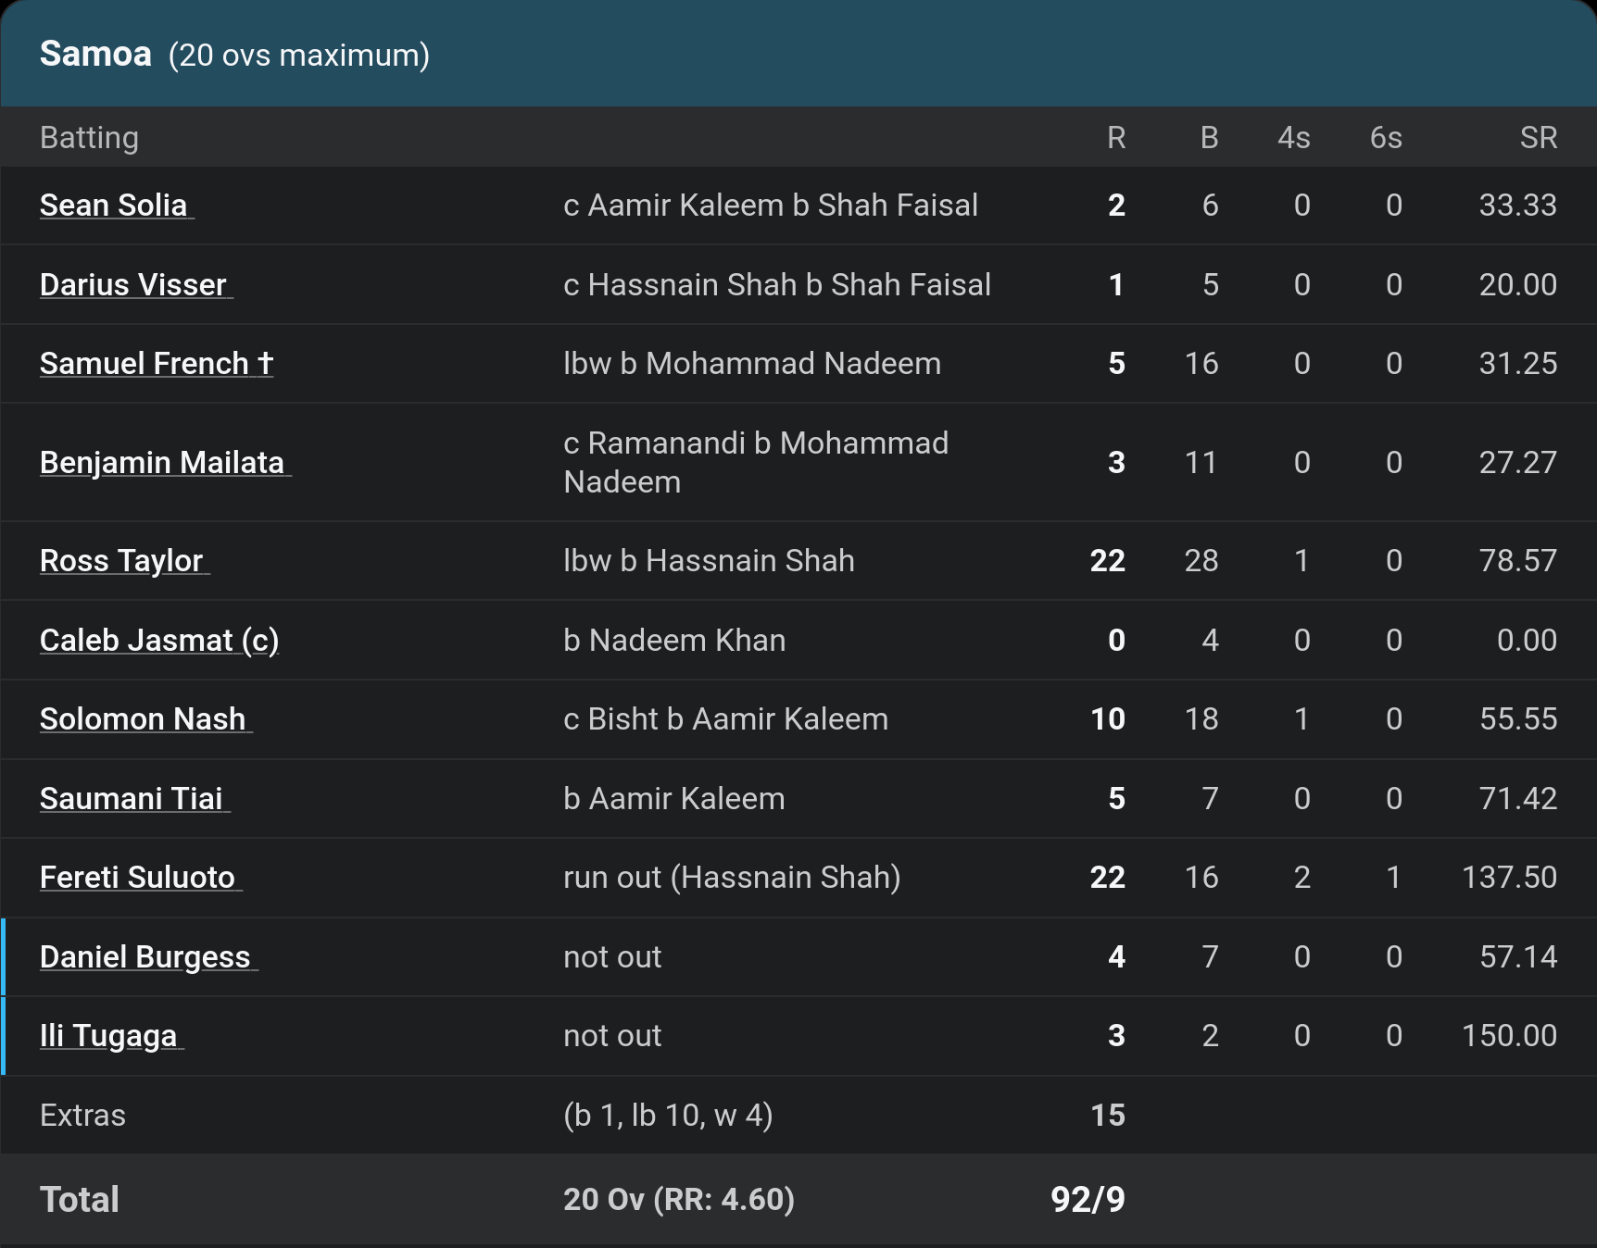View Benjamin Mailata's player page

click(x=164, y=462)
